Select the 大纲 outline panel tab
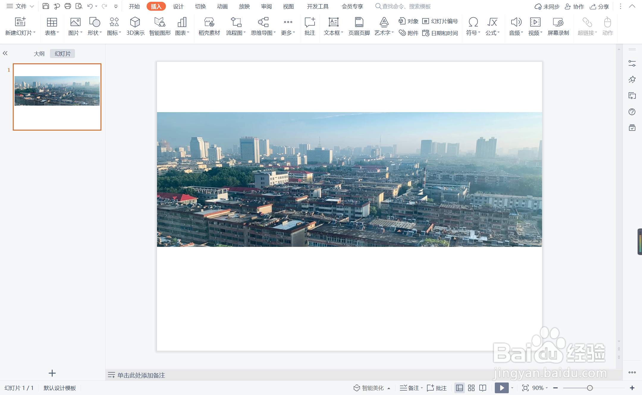The image size is (642, 395). click(39, 54)
